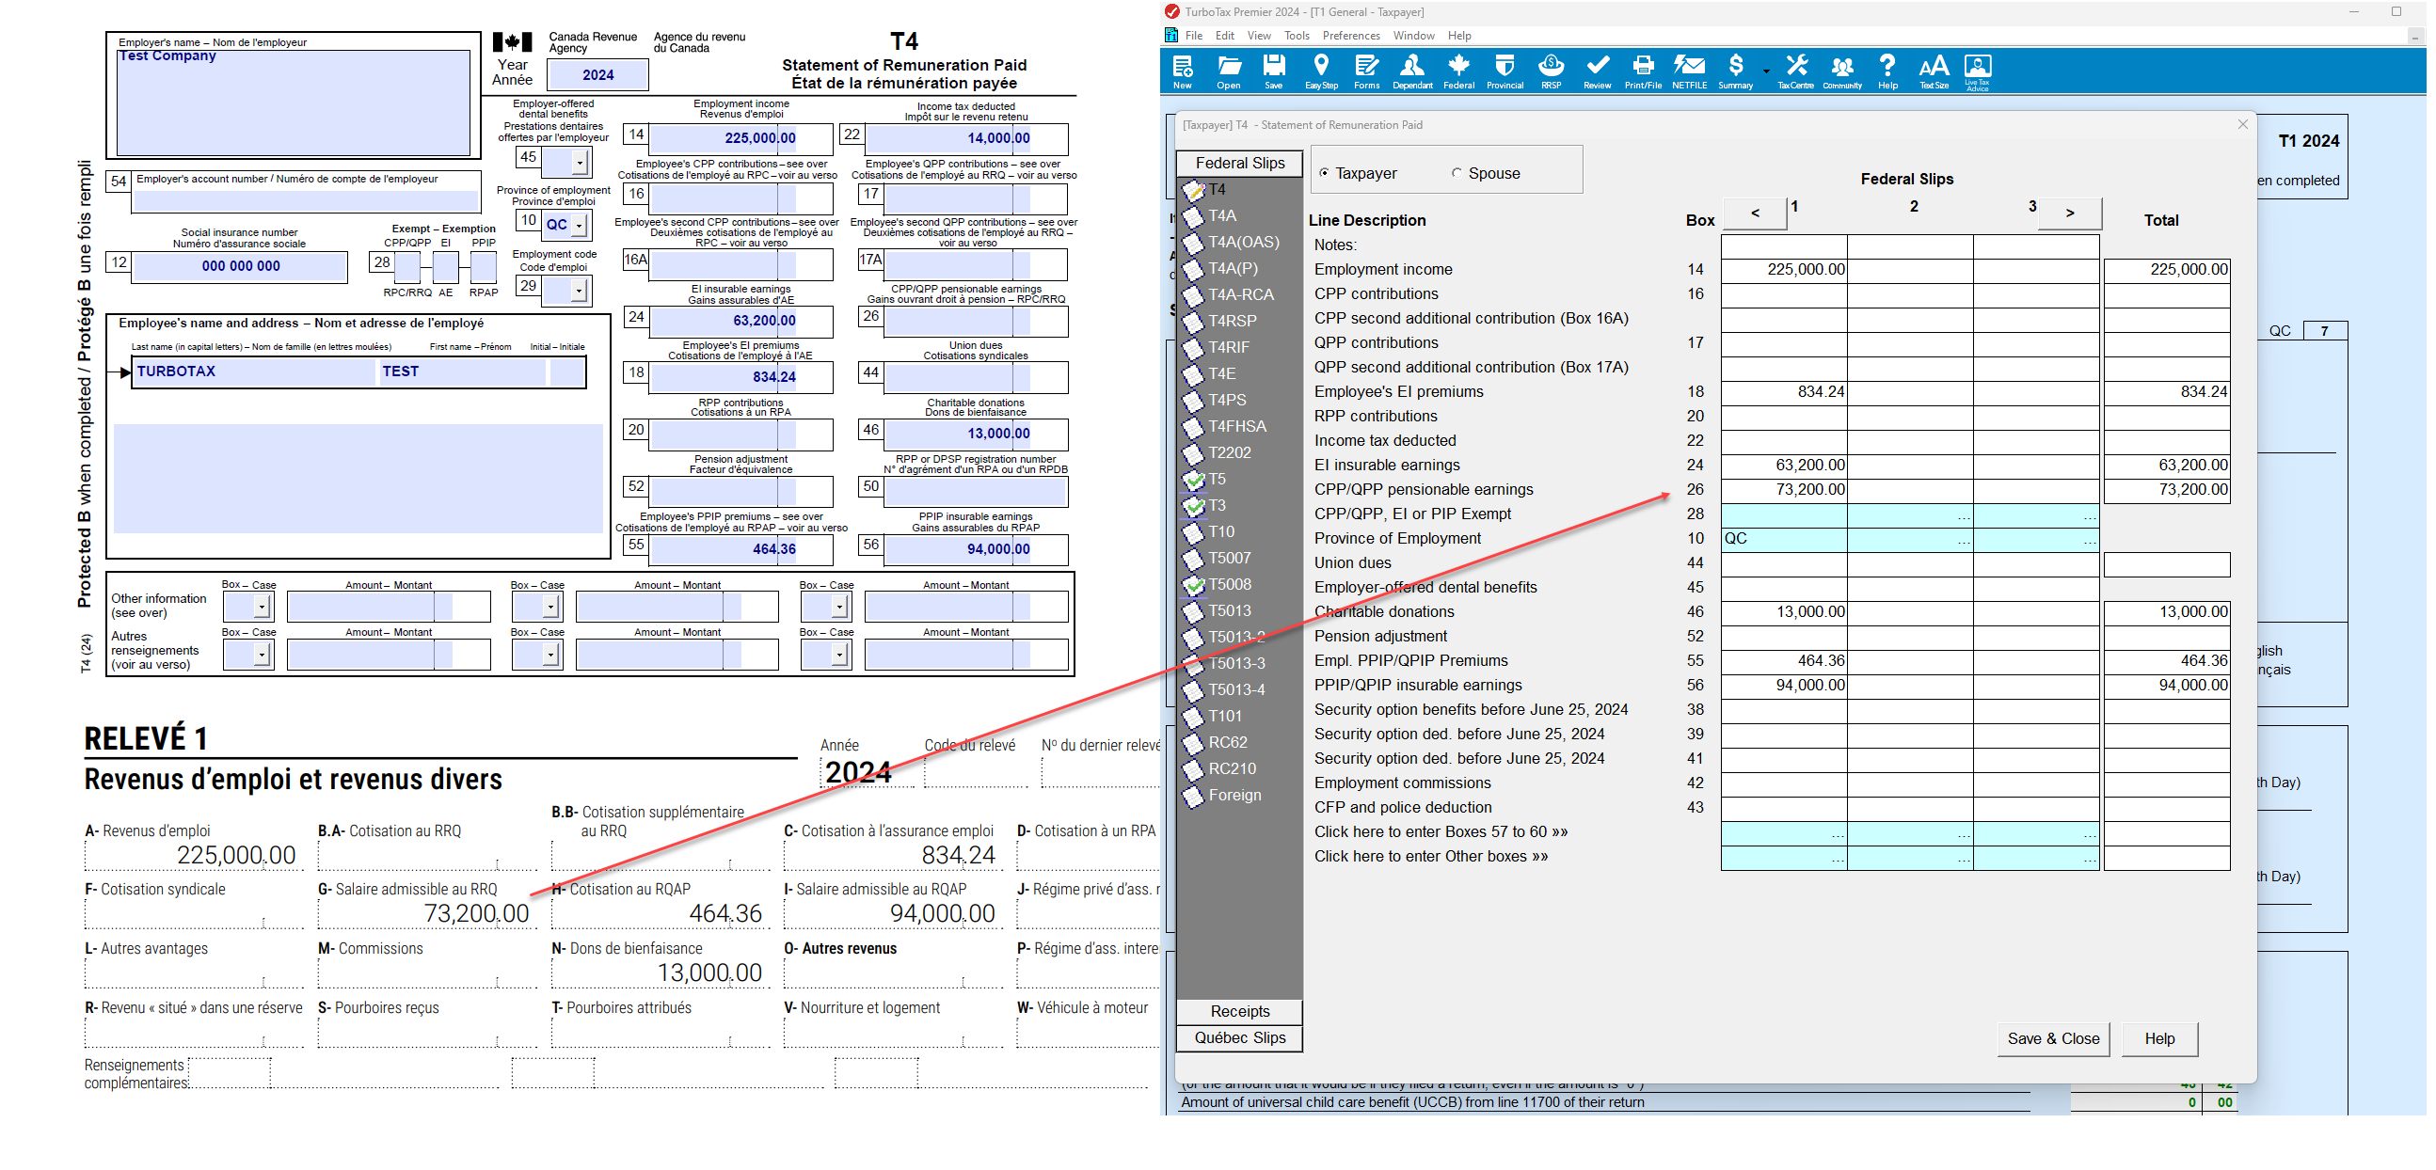Click the Province of Employment QC cell
Viewport: 2436px width, 1170px height.
1784,539
